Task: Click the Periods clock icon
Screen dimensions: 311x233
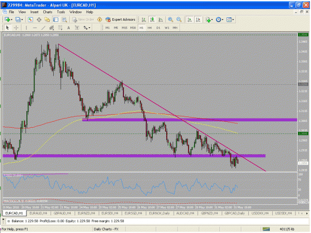Action: tap(218, 19)
